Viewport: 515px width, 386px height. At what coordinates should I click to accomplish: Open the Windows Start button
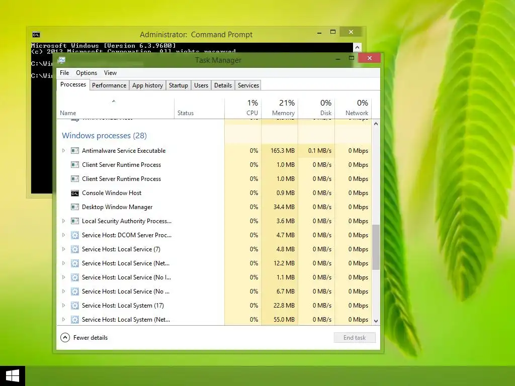click(x=13, y=376)
